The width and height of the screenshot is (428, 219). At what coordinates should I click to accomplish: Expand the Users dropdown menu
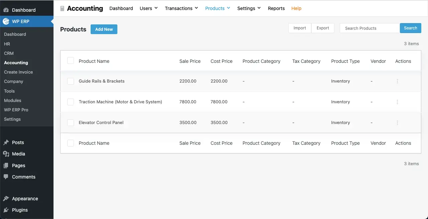click(x=149, y=8)
